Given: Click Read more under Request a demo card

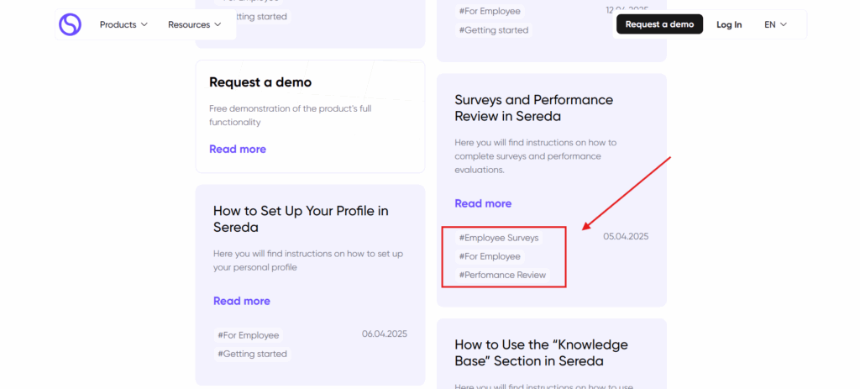Looking at the screenshot, I should coord(237,149).
